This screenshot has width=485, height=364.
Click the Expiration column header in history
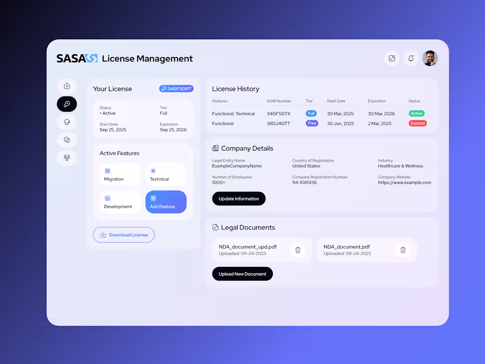coord(377,101)
